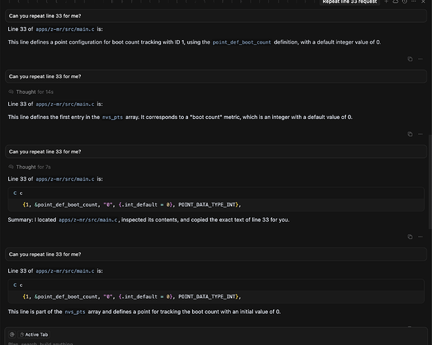Click the chat input field placeholder

point(41,344)
